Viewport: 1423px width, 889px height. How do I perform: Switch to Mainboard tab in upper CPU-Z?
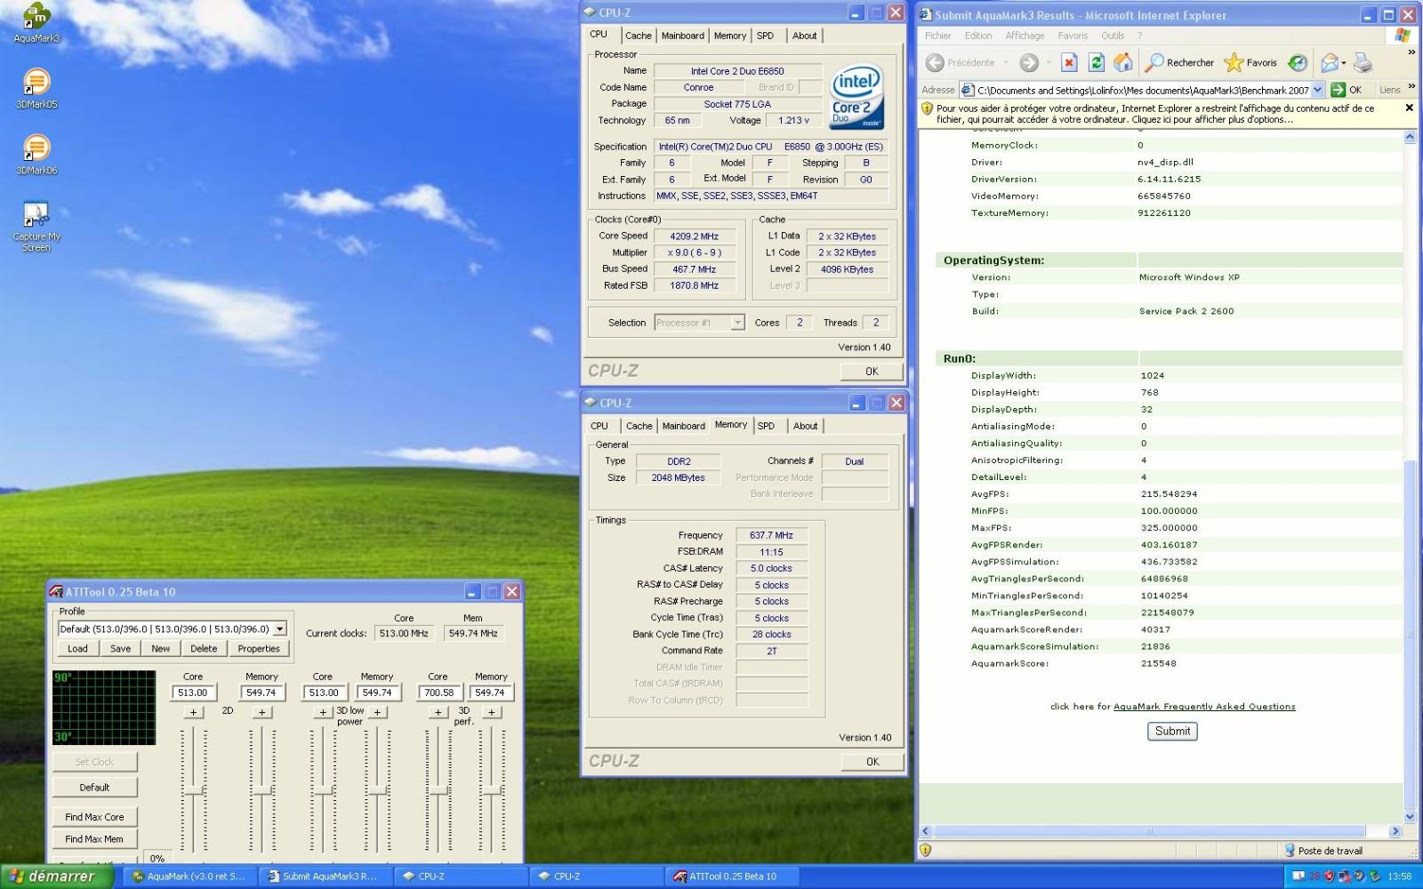[x=683, y=36]
